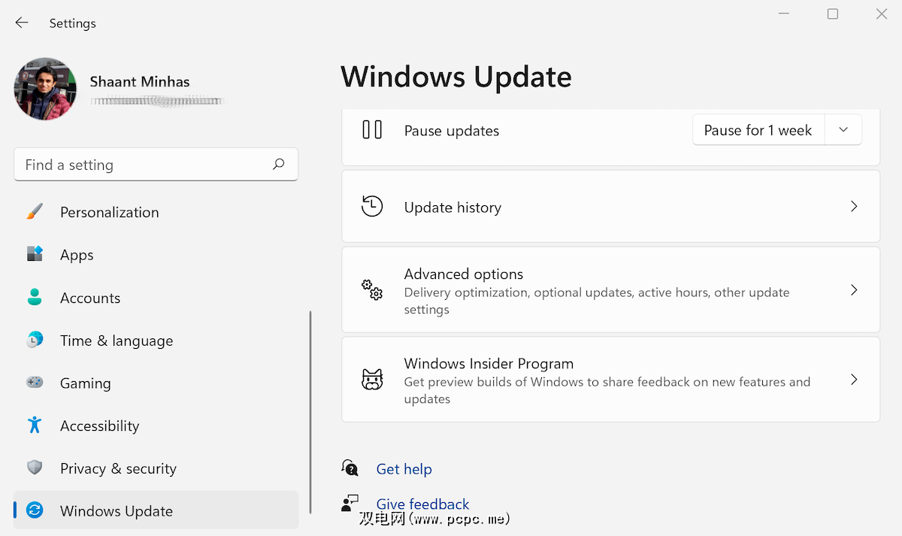Click the Apps icon in sidebar

(35, 255)
